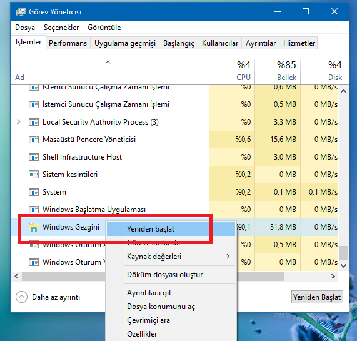Switch to the Ayrıntılar tab
The image size is (357, 341).
coord(261,43)
